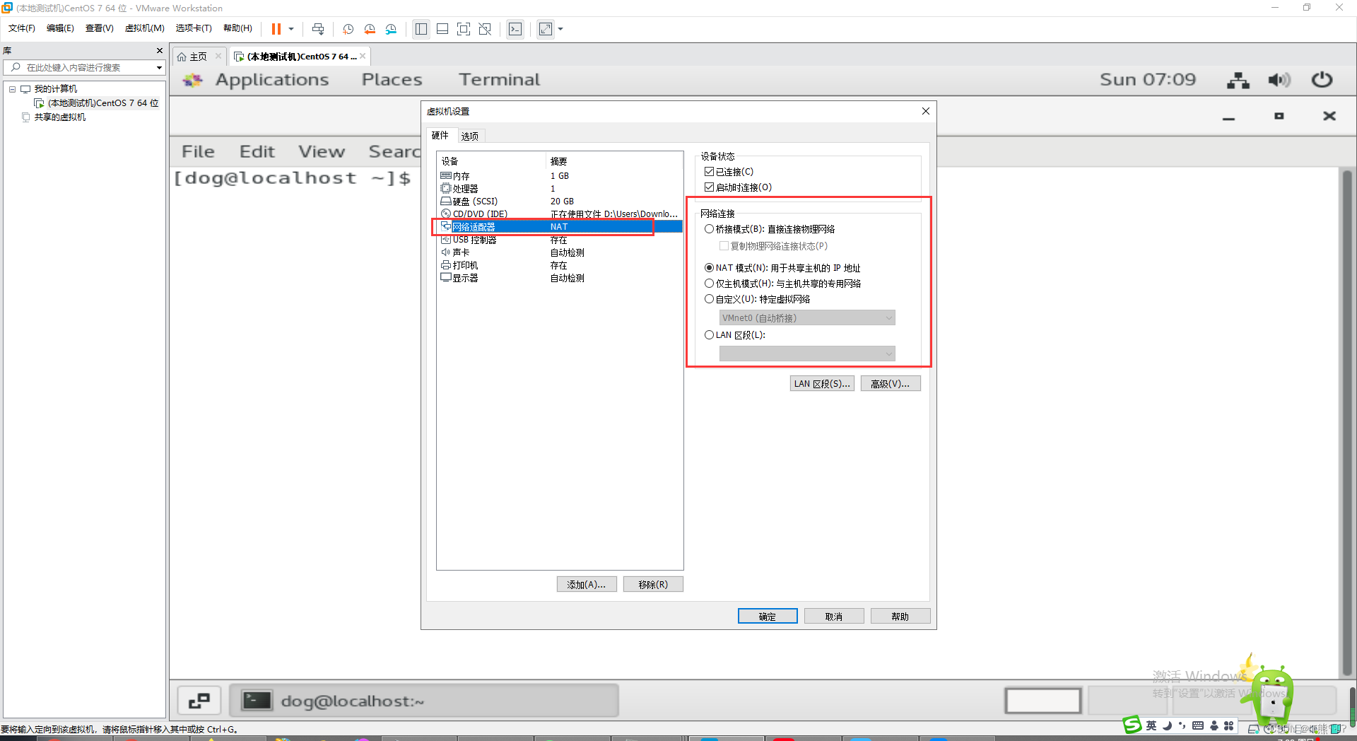Image resolution: width=1357 pixels, height=741 pixels.
Task: Click the 取消 cancel button
Action: click(x=834, y=617)
